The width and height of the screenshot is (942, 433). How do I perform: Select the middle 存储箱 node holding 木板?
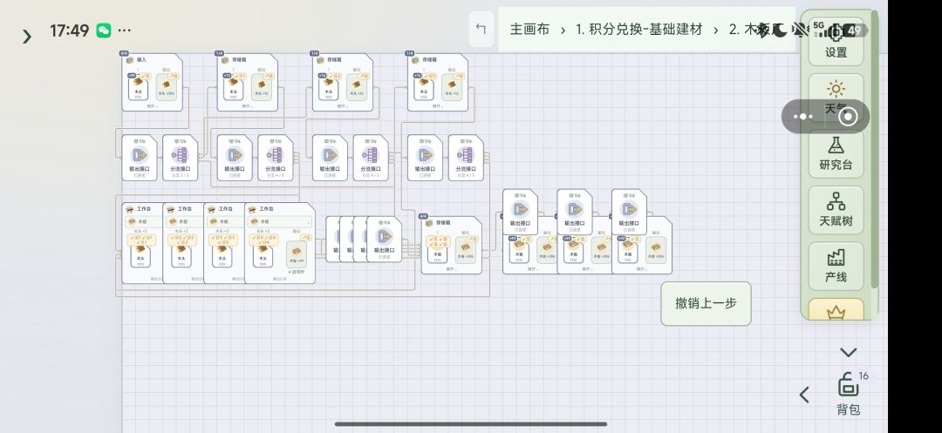[451, 245]
